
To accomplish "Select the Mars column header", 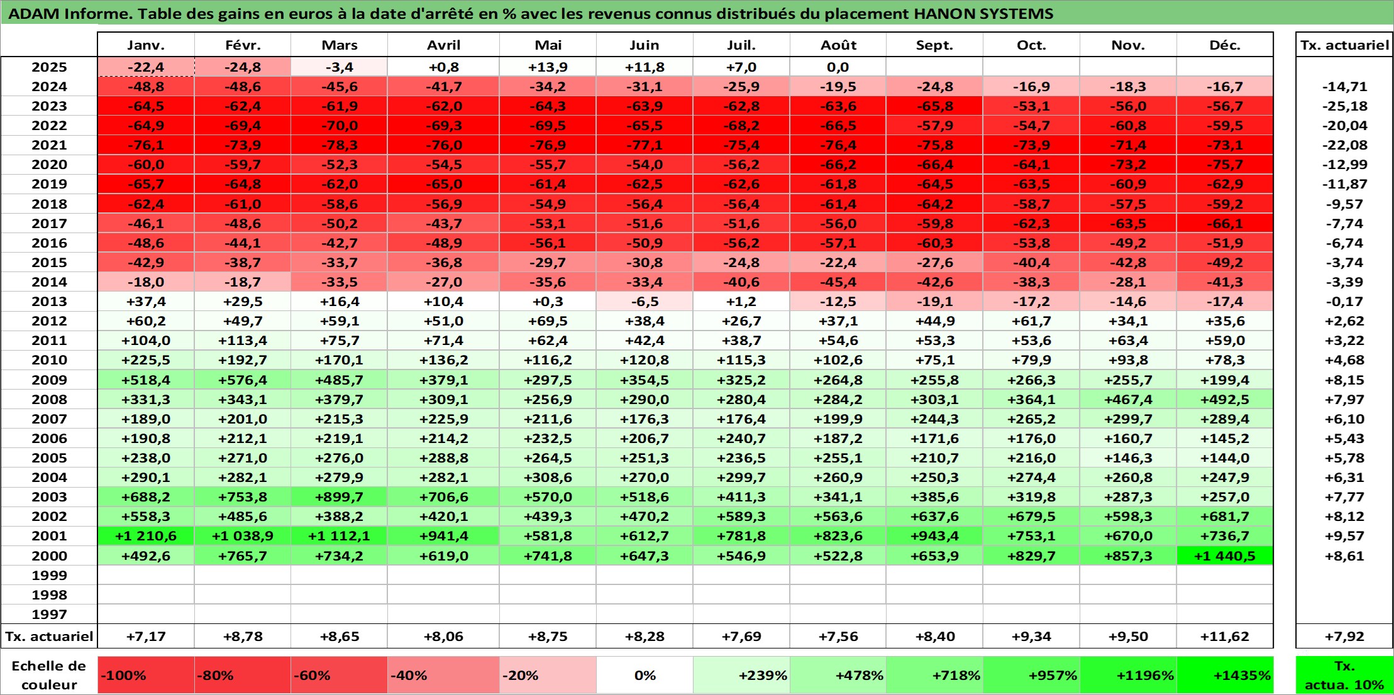I will click(340, 45).
